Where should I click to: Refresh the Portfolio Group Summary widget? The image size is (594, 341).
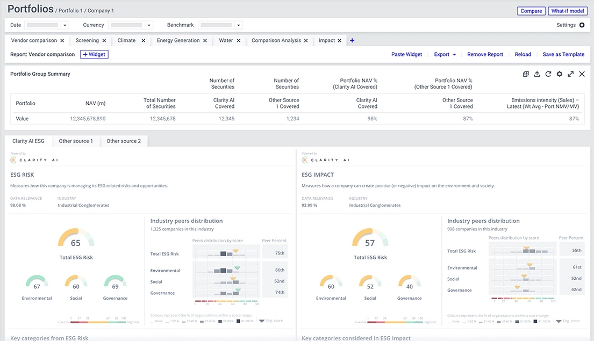click(x=548, y=74)
